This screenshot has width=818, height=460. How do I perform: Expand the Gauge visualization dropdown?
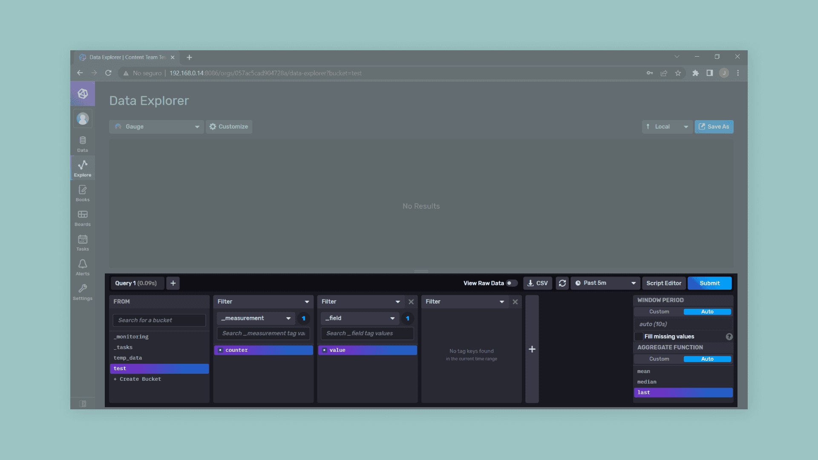coord(156,126)
